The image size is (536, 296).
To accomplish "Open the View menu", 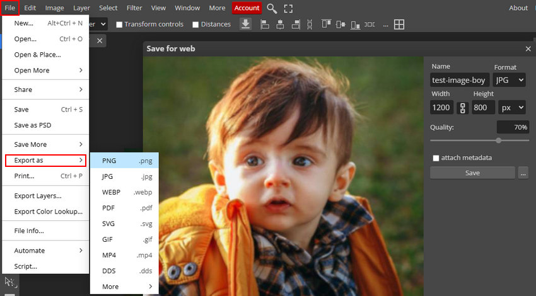I will [x=158, y=8].
